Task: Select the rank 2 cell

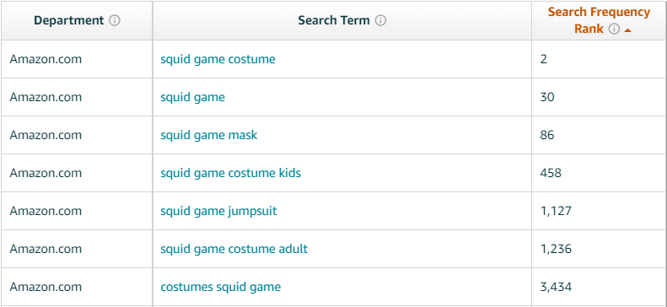Action: coord(599,59)
